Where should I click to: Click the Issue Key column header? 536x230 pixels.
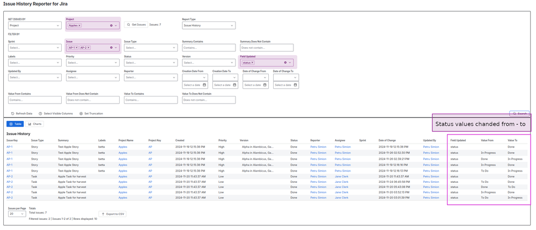pyautogui.click(x=12, y=140)
